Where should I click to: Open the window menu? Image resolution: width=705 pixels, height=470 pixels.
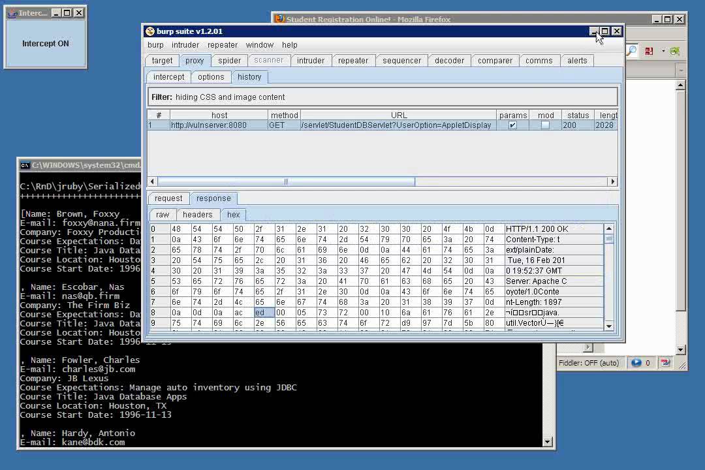pos(260,45)
